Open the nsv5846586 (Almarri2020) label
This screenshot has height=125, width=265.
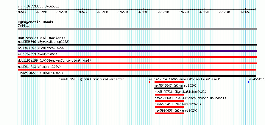[42, 73]
